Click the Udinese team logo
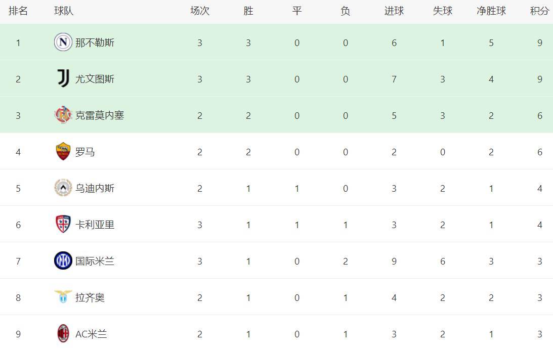The width and height of the screenshot is (553, 349). pyautogui.click(x=63, y=188)
